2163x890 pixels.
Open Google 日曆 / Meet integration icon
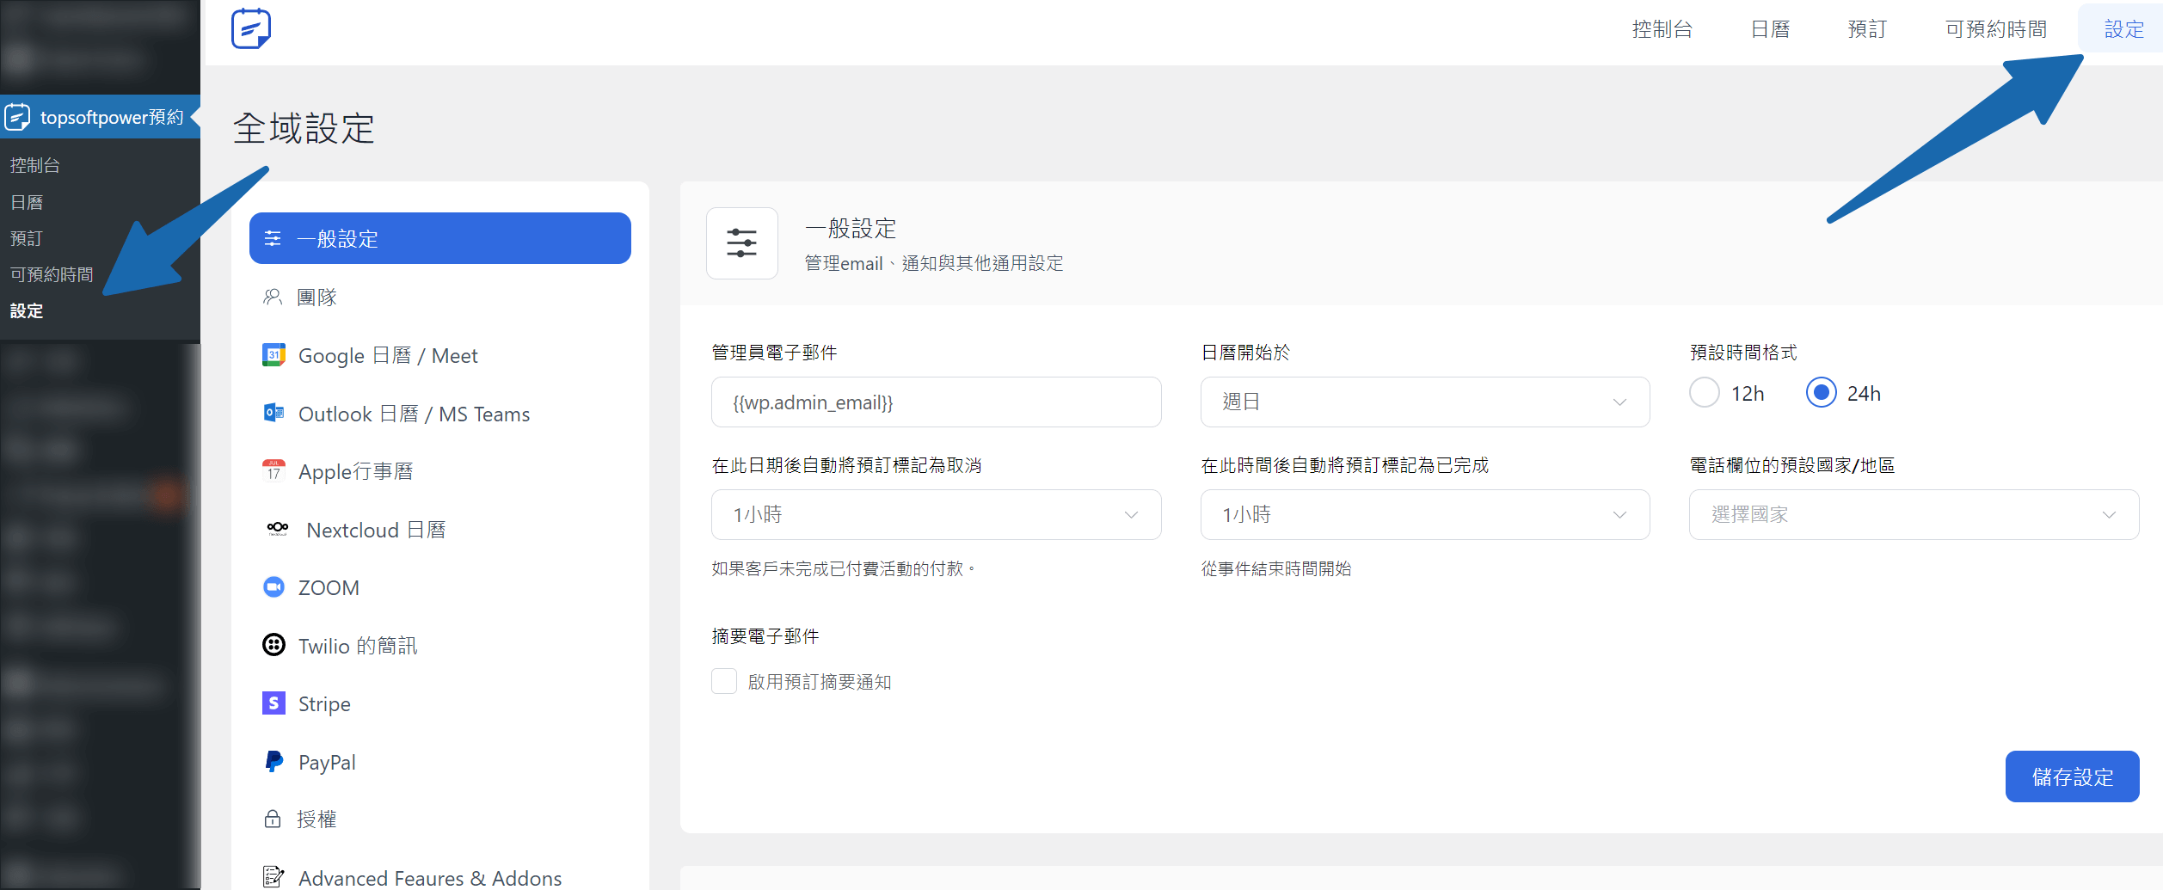(x=273, y=355)
